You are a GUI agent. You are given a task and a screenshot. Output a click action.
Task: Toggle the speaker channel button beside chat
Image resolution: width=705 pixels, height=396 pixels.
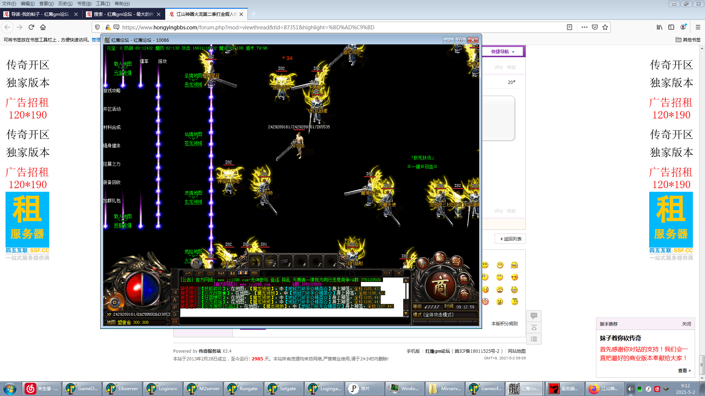point(175,292)
